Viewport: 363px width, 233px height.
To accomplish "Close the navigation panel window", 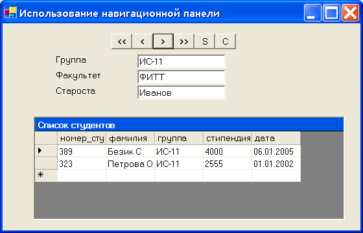I will tap(350, 13).
